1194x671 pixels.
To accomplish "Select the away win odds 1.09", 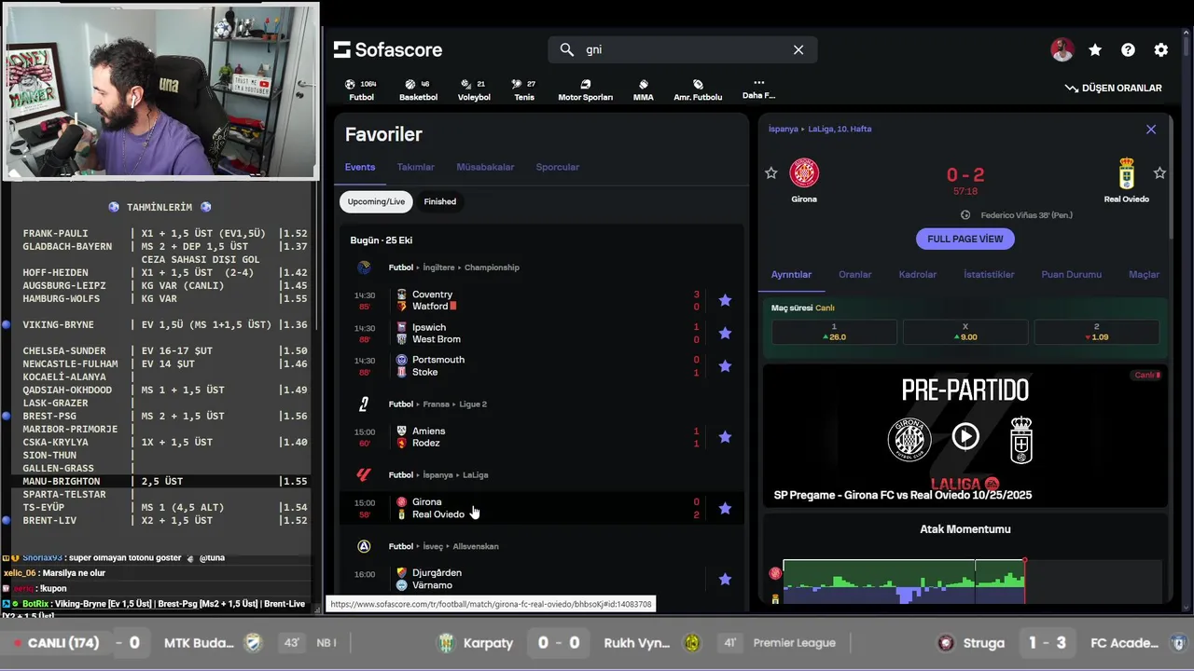I will [1097, 332].
